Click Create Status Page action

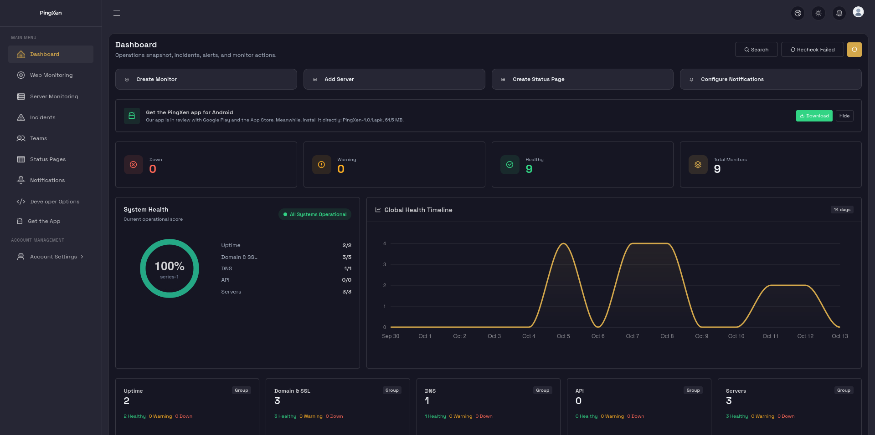[x=582, y=79]
